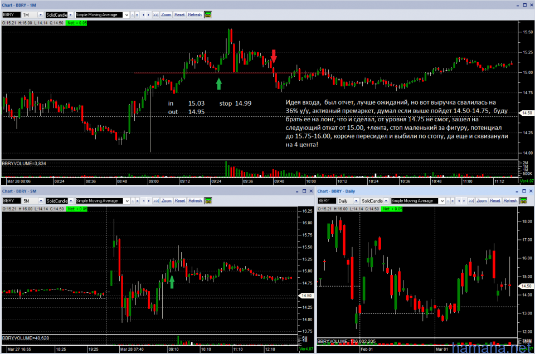Click 'Feb 01' date label in Daily chart

(367, 349)
